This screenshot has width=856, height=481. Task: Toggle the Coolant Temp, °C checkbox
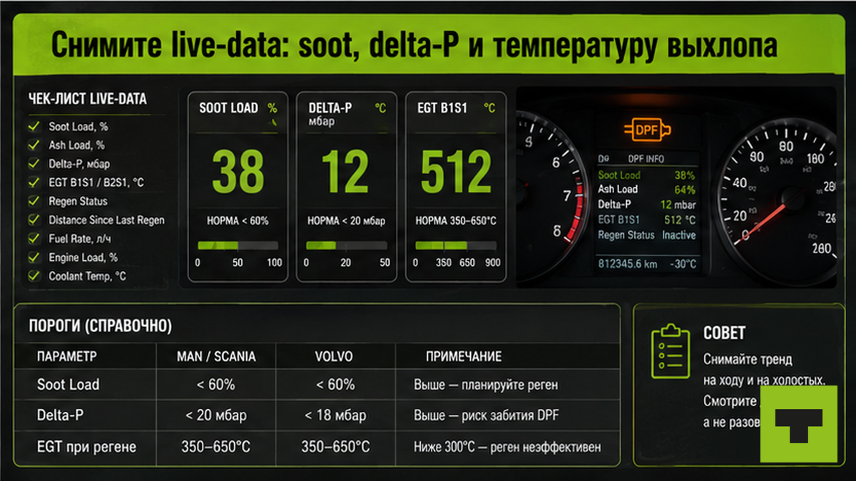point(33,276)
